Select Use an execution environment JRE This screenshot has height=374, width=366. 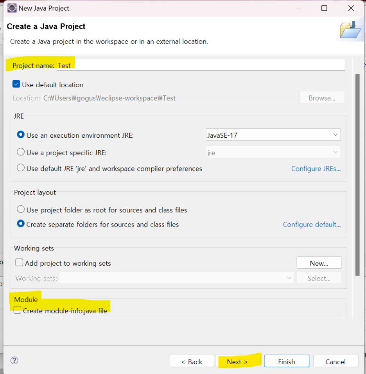21,135
